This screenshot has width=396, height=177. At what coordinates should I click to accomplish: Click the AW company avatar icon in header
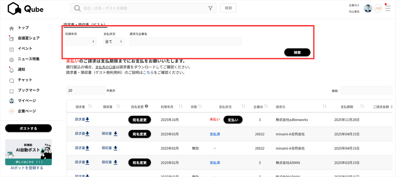[378, 8]
